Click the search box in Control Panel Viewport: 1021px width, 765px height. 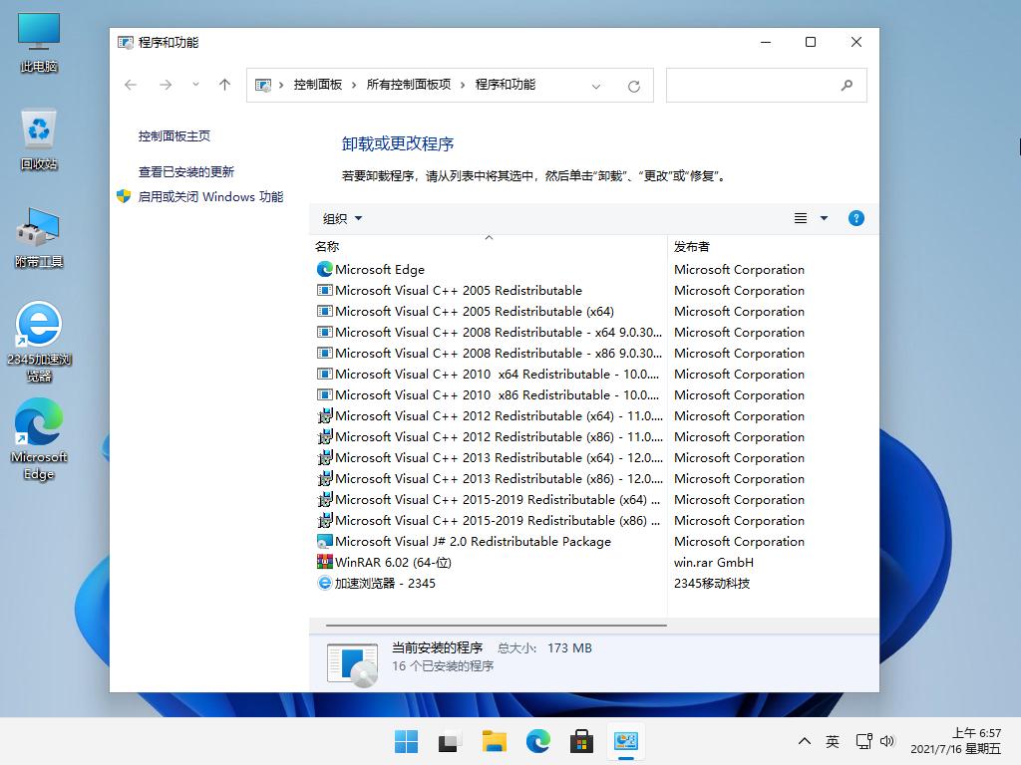[766, 86]
